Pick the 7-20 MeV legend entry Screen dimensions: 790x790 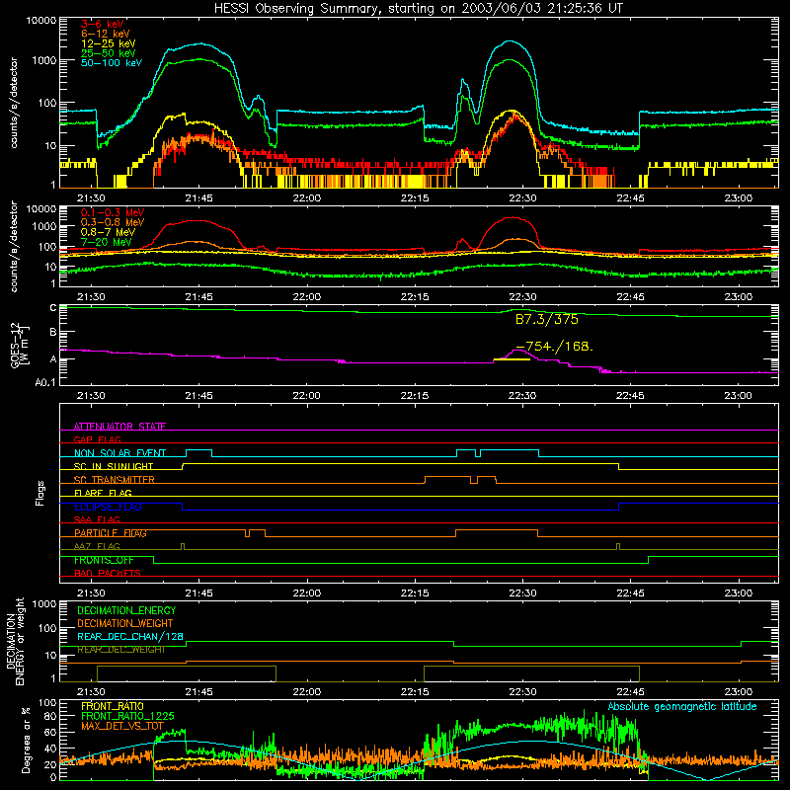[107, 242]
